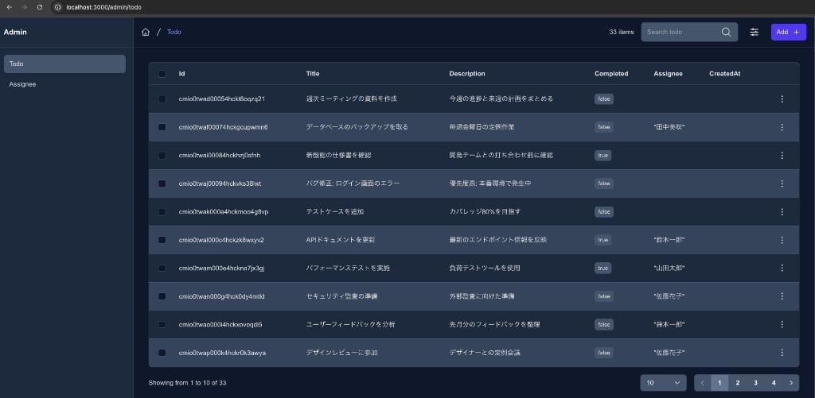Select the バグ修正 row checkbox
Viewport: 815px width, 398px height.
tap(162, 184)
